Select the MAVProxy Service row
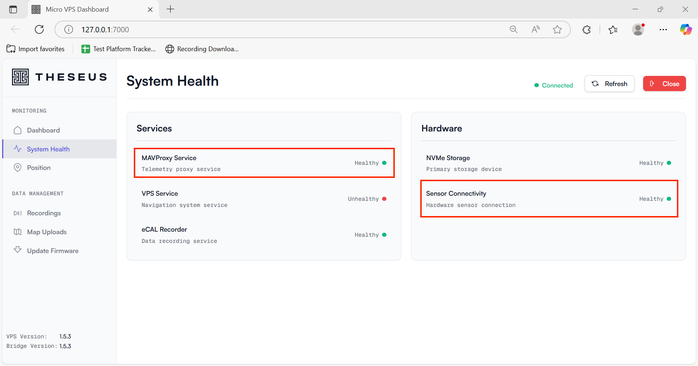 pos(264,163)
